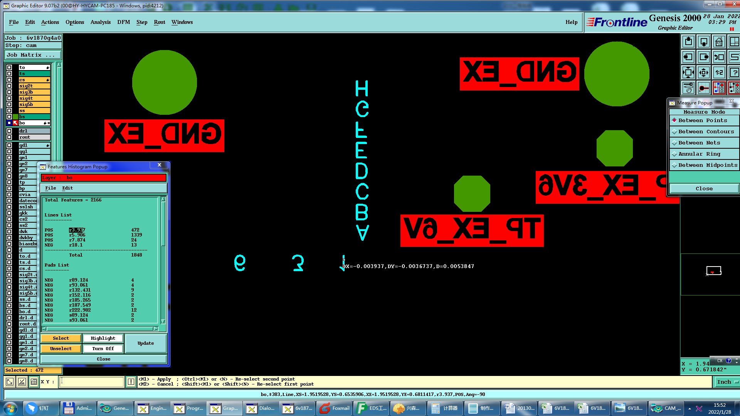
Task: Click the 1:2 zoom scale icon
Action: coord(719,72)
